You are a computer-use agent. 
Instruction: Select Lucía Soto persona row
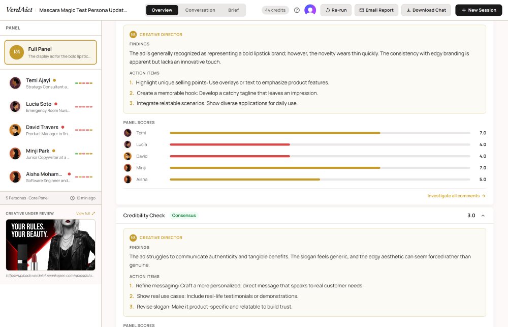point(50,106)
